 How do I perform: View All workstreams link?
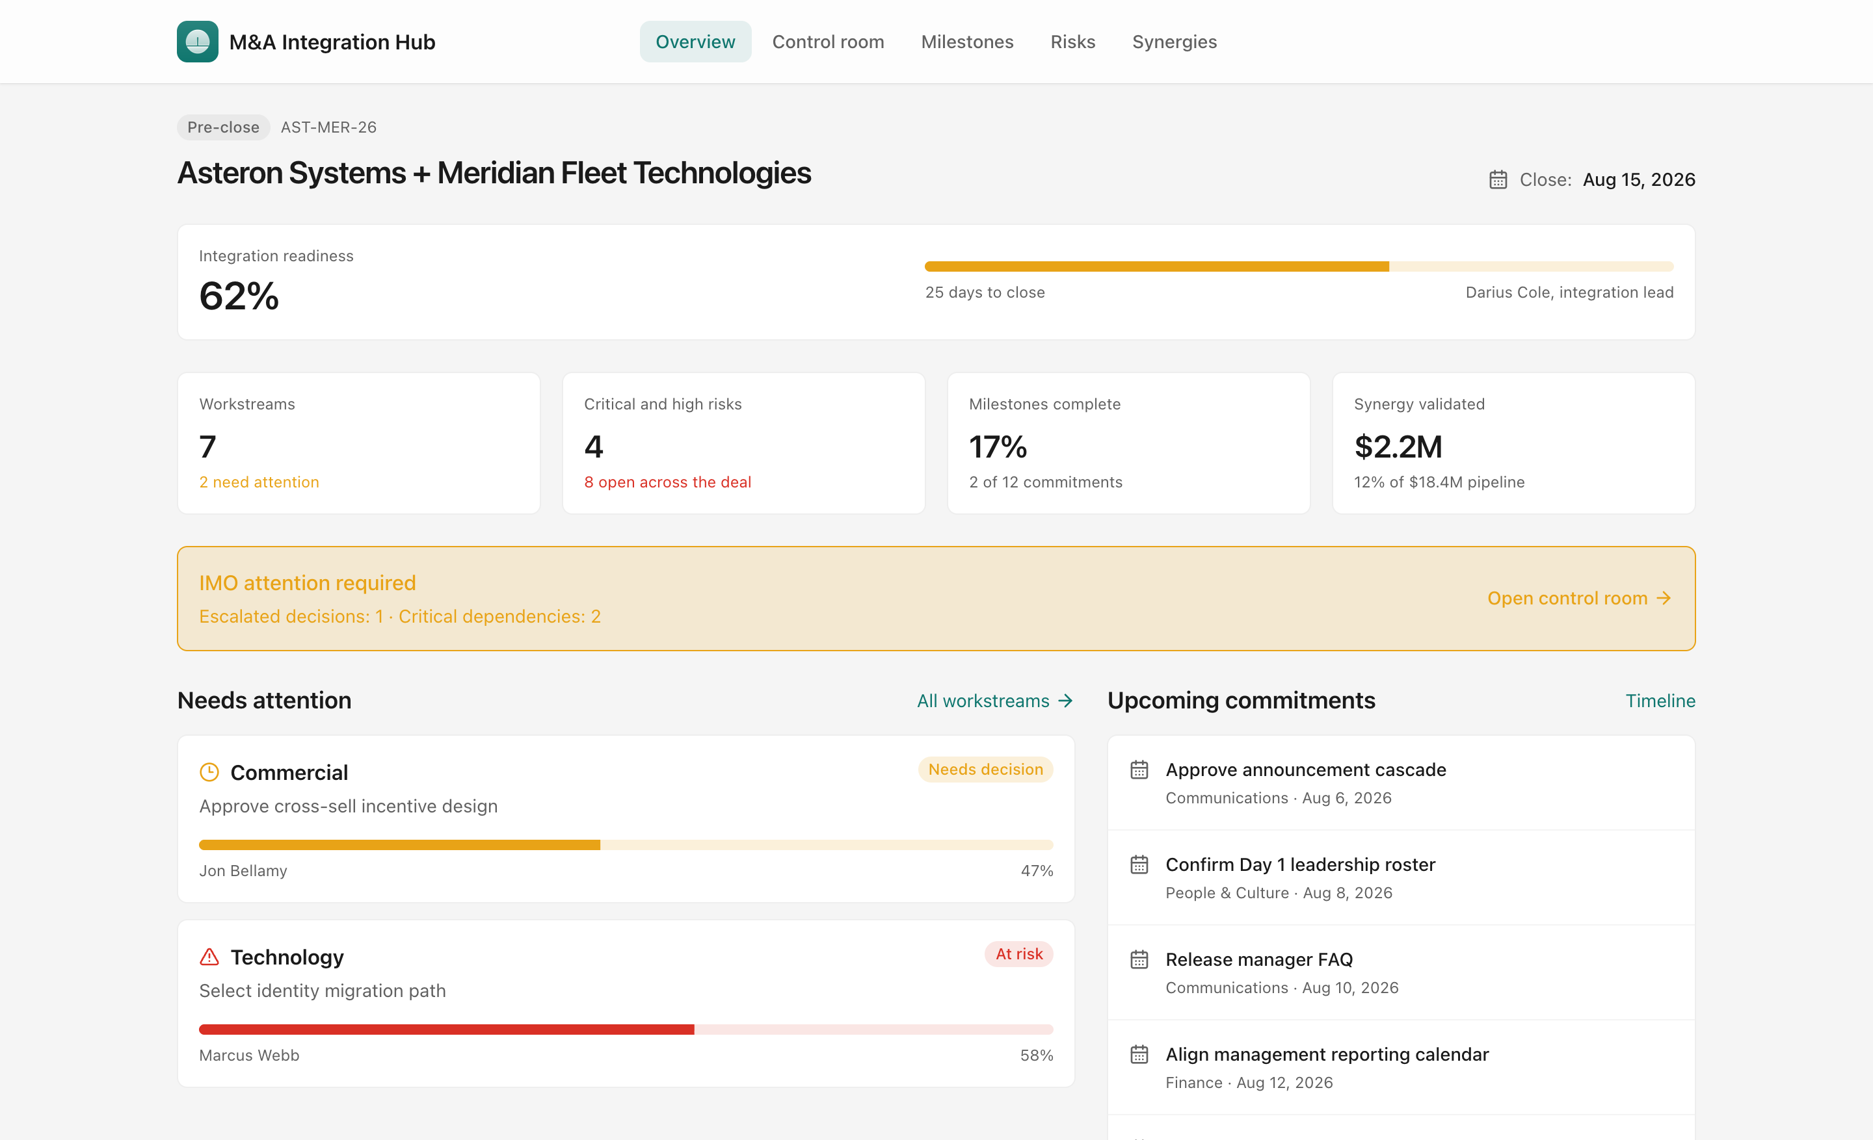[x=995, y=701]
